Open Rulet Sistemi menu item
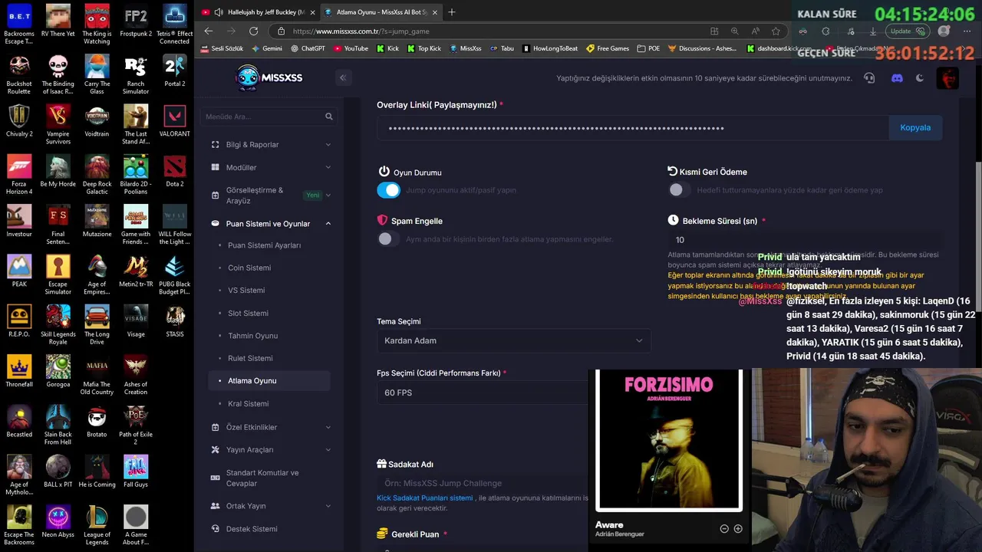 click(x=250, y=358)
